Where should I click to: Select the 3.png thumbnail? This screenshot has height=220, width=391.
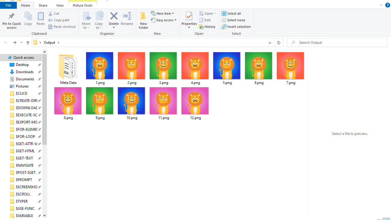(163, 66)
